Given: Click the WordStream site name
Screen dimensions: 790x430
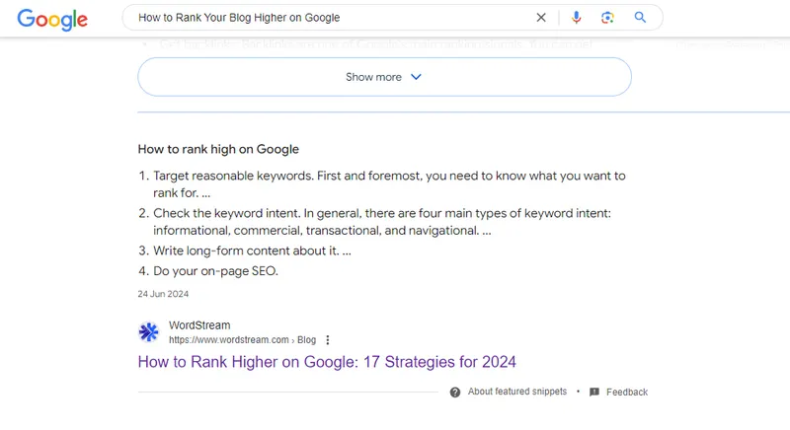Looking at the screenshot, I should click(199, 325).
